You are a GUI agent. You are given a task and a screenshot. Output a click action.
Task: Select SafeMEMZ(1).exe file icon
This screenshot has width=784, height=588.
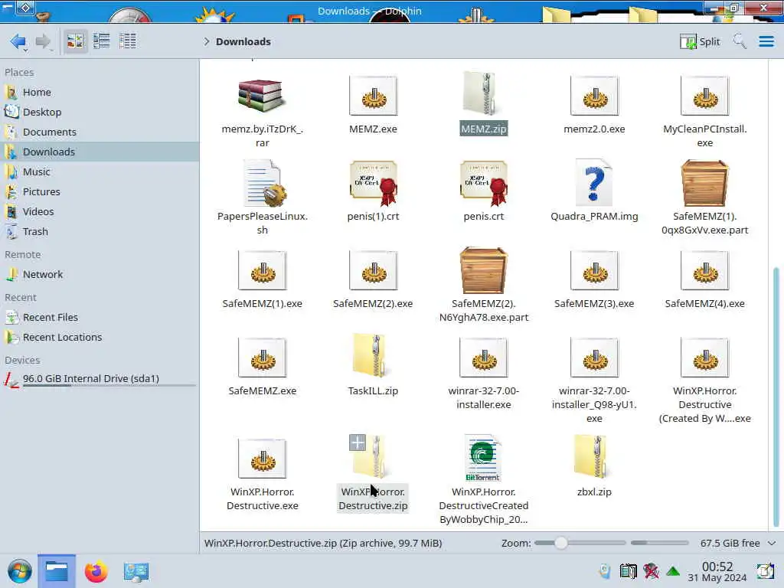click(262, 270)
